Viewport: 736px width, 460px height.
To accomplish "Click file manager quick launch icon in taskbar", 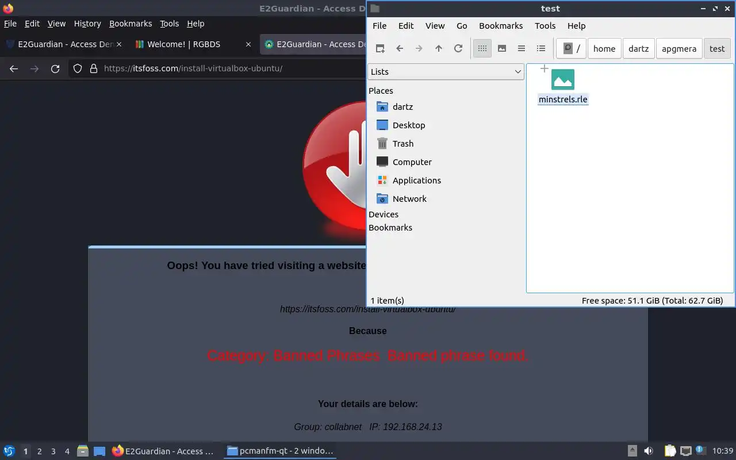I will coord(82,451).
